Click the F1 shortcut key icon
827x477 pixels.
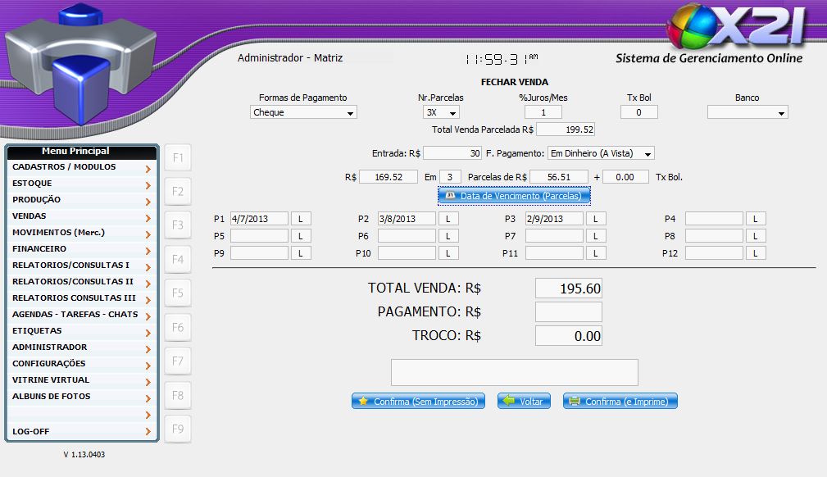[178, 157]
